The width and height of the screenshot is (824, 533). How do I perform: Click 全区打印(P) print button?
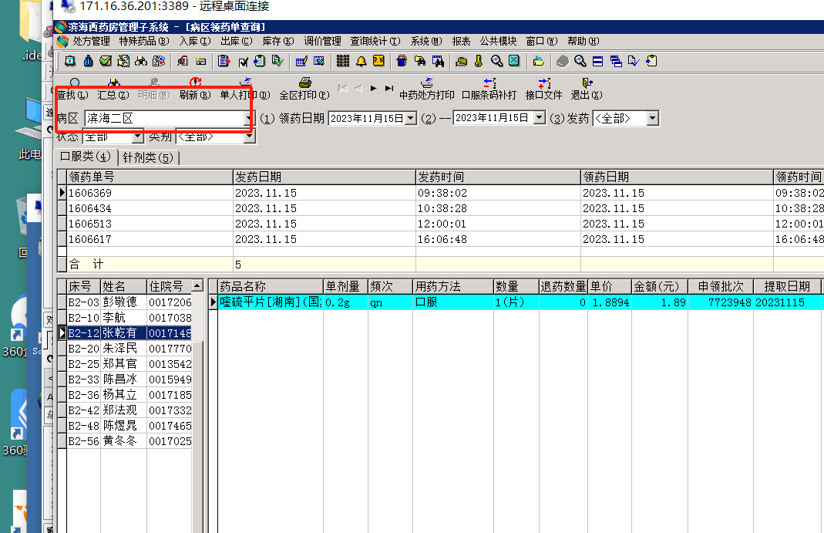coord(304,89)
